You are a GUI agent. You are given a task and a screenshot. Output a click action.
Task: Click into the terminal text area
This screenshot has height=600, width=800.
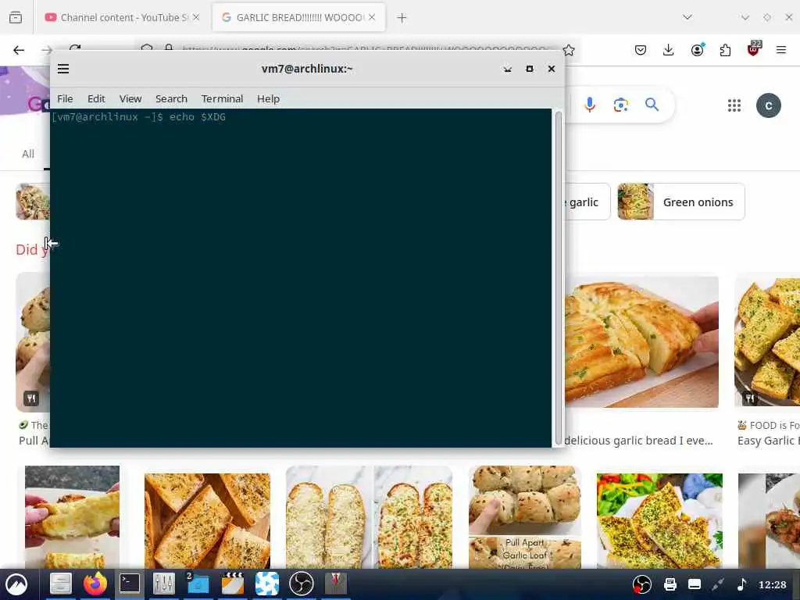(x=301, y=277)
